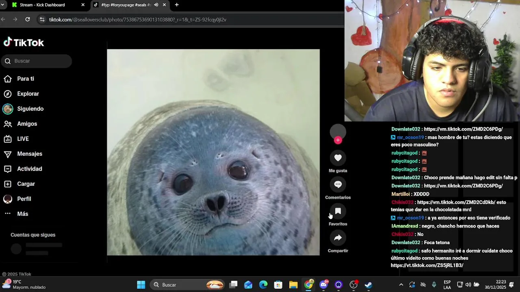
Task: Go forward in the browser
Action: (x=15, y=19)
